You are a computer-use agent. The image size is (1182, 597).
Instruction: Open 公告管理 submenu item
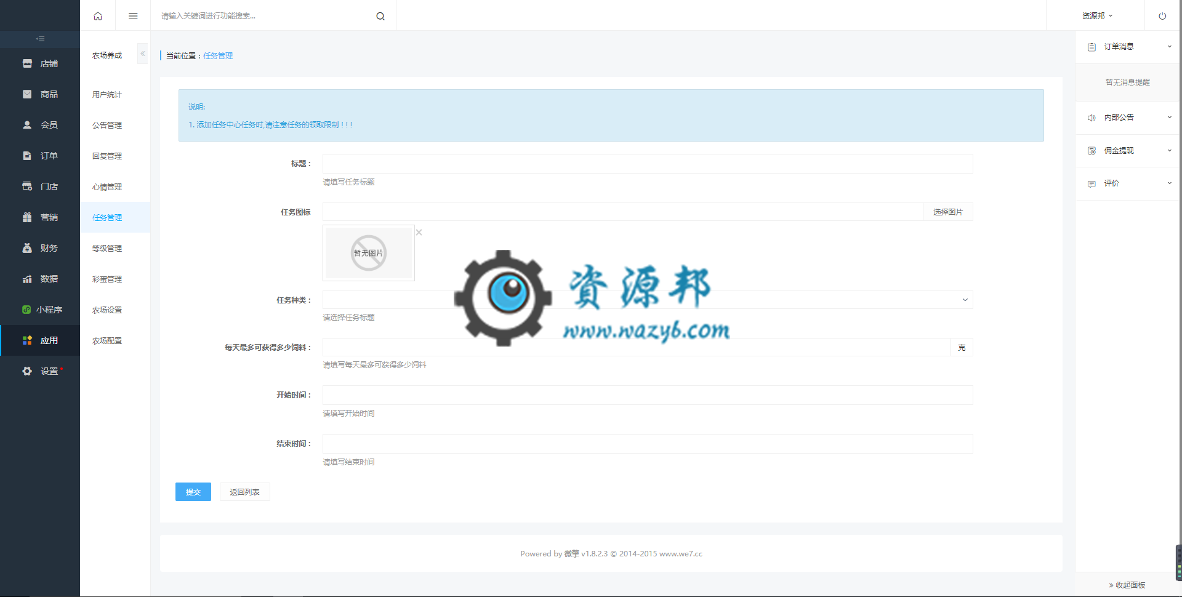115,125
